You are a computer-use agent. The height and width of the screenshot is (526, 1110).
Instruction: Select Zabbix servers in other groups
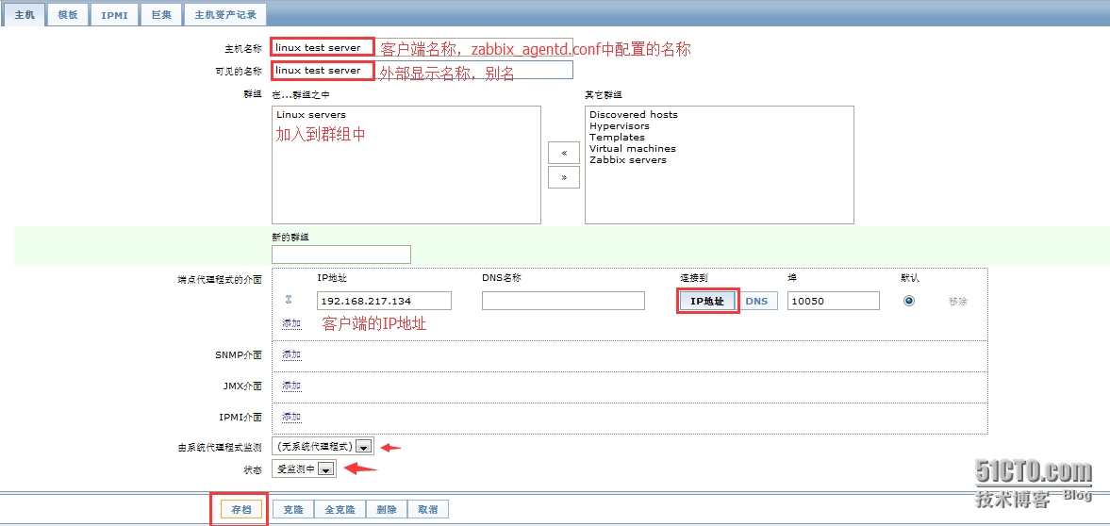click(628, 160)
